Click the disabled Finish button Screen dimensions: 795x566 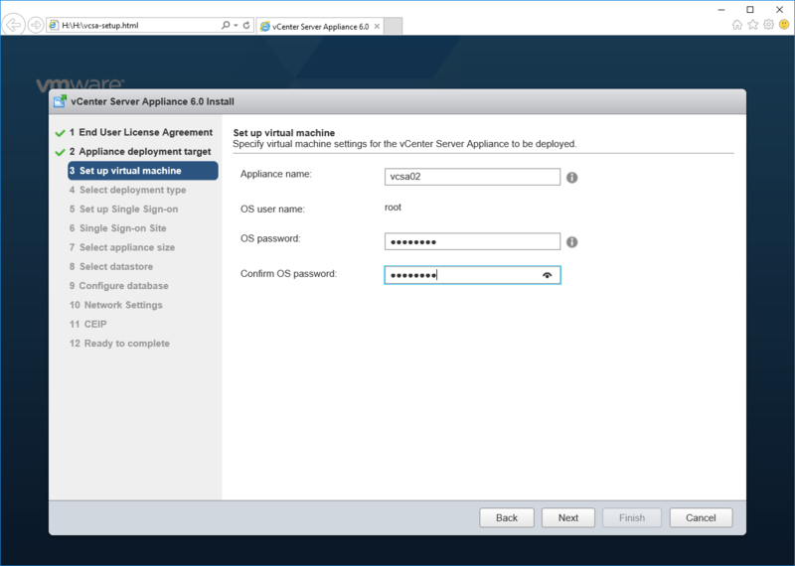(x=632, y=518)
